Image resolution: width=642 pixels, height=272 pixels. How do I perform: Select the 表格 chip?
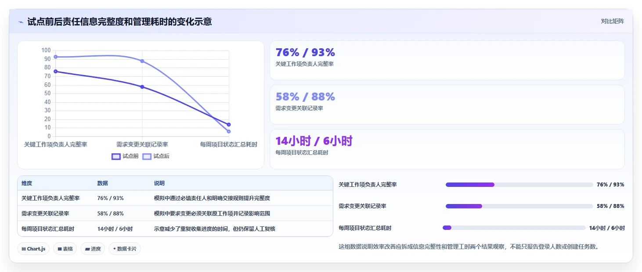pyautogui.click(x=65, y=249)
